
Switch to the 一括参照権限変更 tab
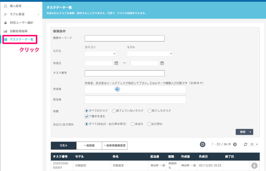115,145
